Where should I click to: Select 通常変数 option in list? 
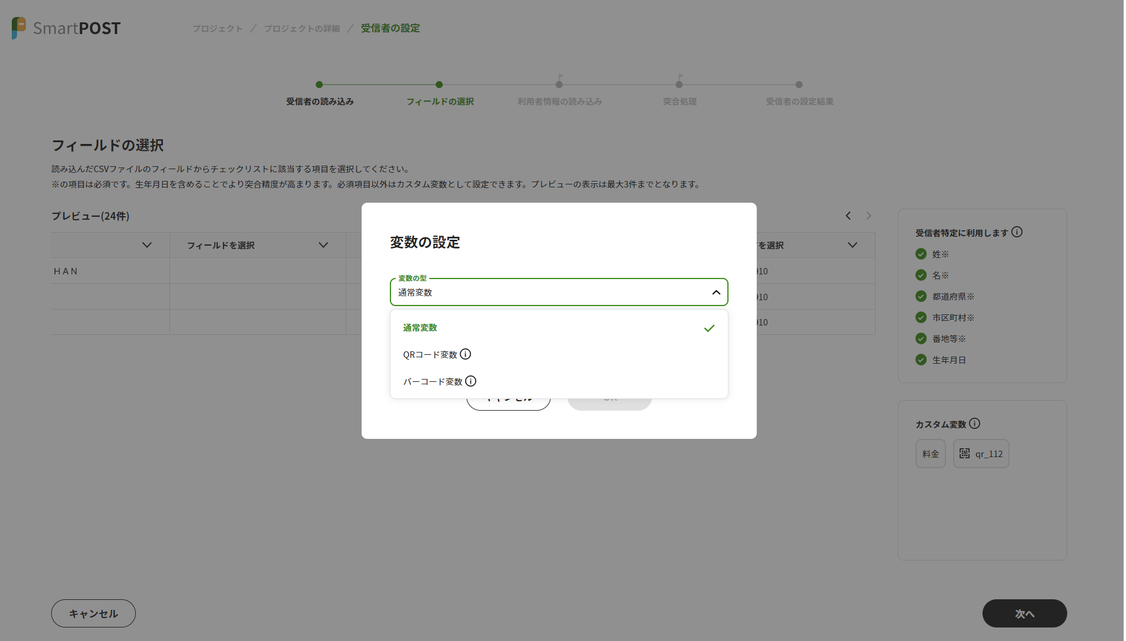[x=420, y=328]
